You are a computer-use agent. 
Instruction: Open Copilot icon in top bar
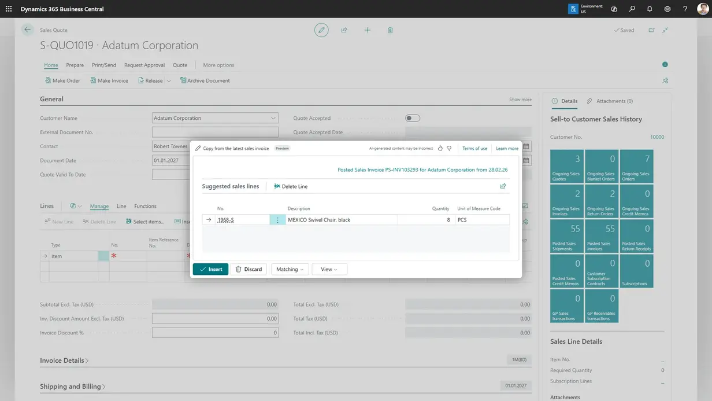pos(614,9)
